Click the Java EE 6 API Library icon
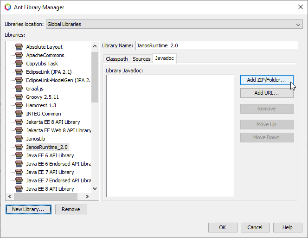 click(x=19, y=155)
